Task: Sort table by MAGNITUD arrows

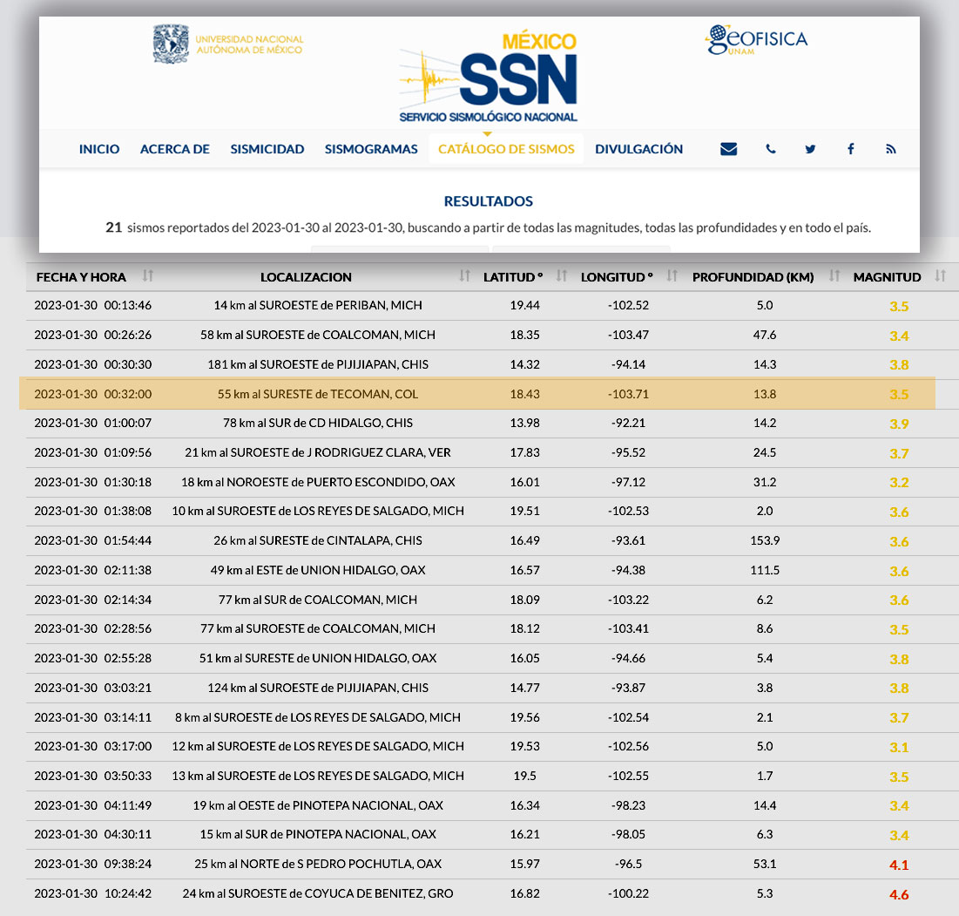Action: pyautogui.click(x=940, y=276)
